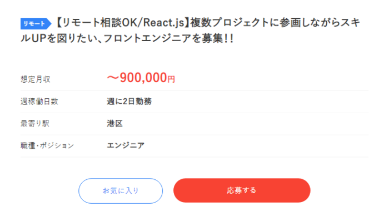Open the job title starting with リモート相談OK
The width and height of the screenshot is (389, 212).
click(190, 31)
